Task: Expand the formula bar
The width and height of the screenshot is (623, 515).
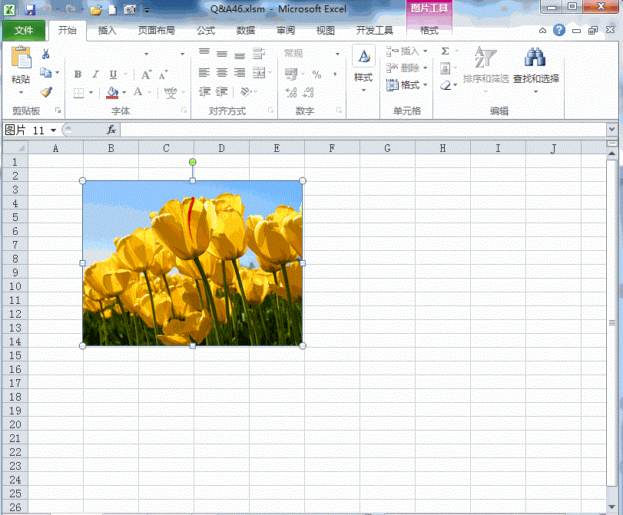Action: coord(611,130)
